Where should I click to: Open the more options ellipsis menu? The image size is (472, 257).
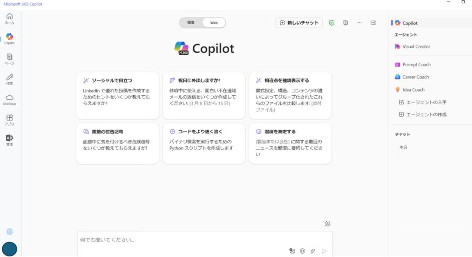360,23
